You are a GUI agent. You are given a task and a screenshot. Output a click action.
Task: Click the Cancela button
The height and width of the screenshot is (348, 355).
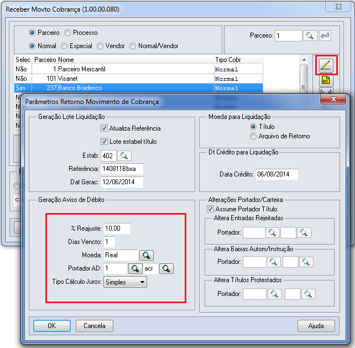point(95,326)
